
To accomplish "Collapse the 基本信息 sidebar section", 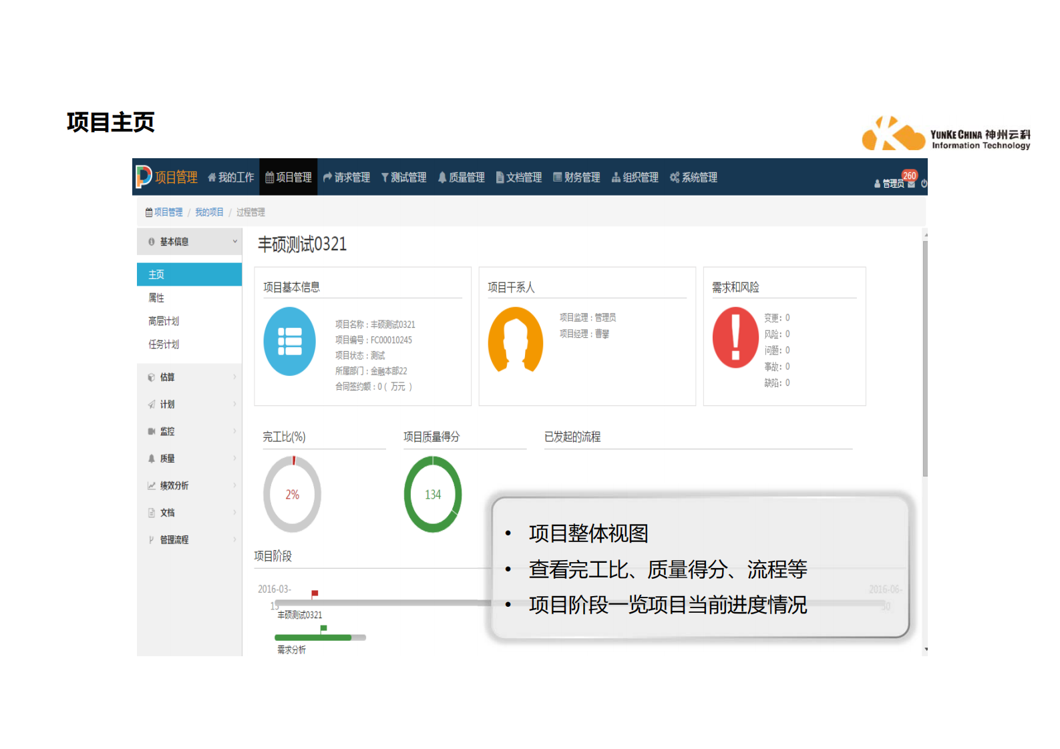I will [x=190, y=242].
